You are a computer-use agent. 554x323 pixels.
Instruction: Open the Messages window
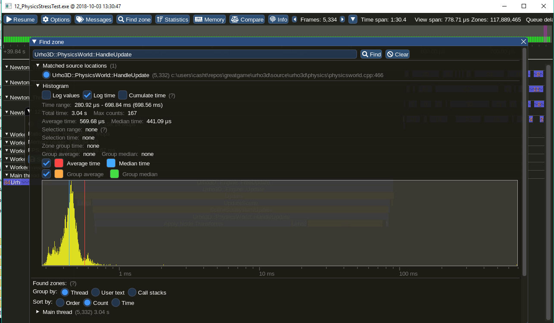94,19
